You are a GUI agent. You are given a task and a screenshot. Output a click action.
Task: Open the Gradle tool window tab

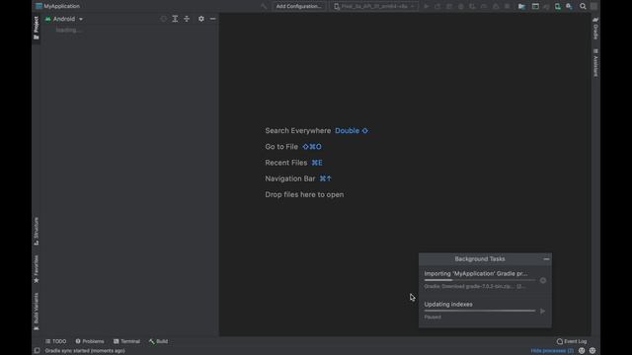(x=595, y=29)
